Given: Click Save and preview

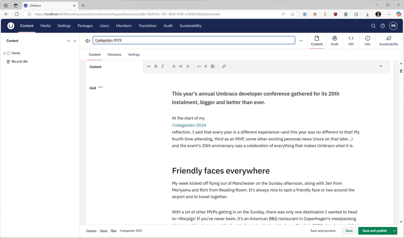Looking at the screenshot, I should [x=323, y=231].
